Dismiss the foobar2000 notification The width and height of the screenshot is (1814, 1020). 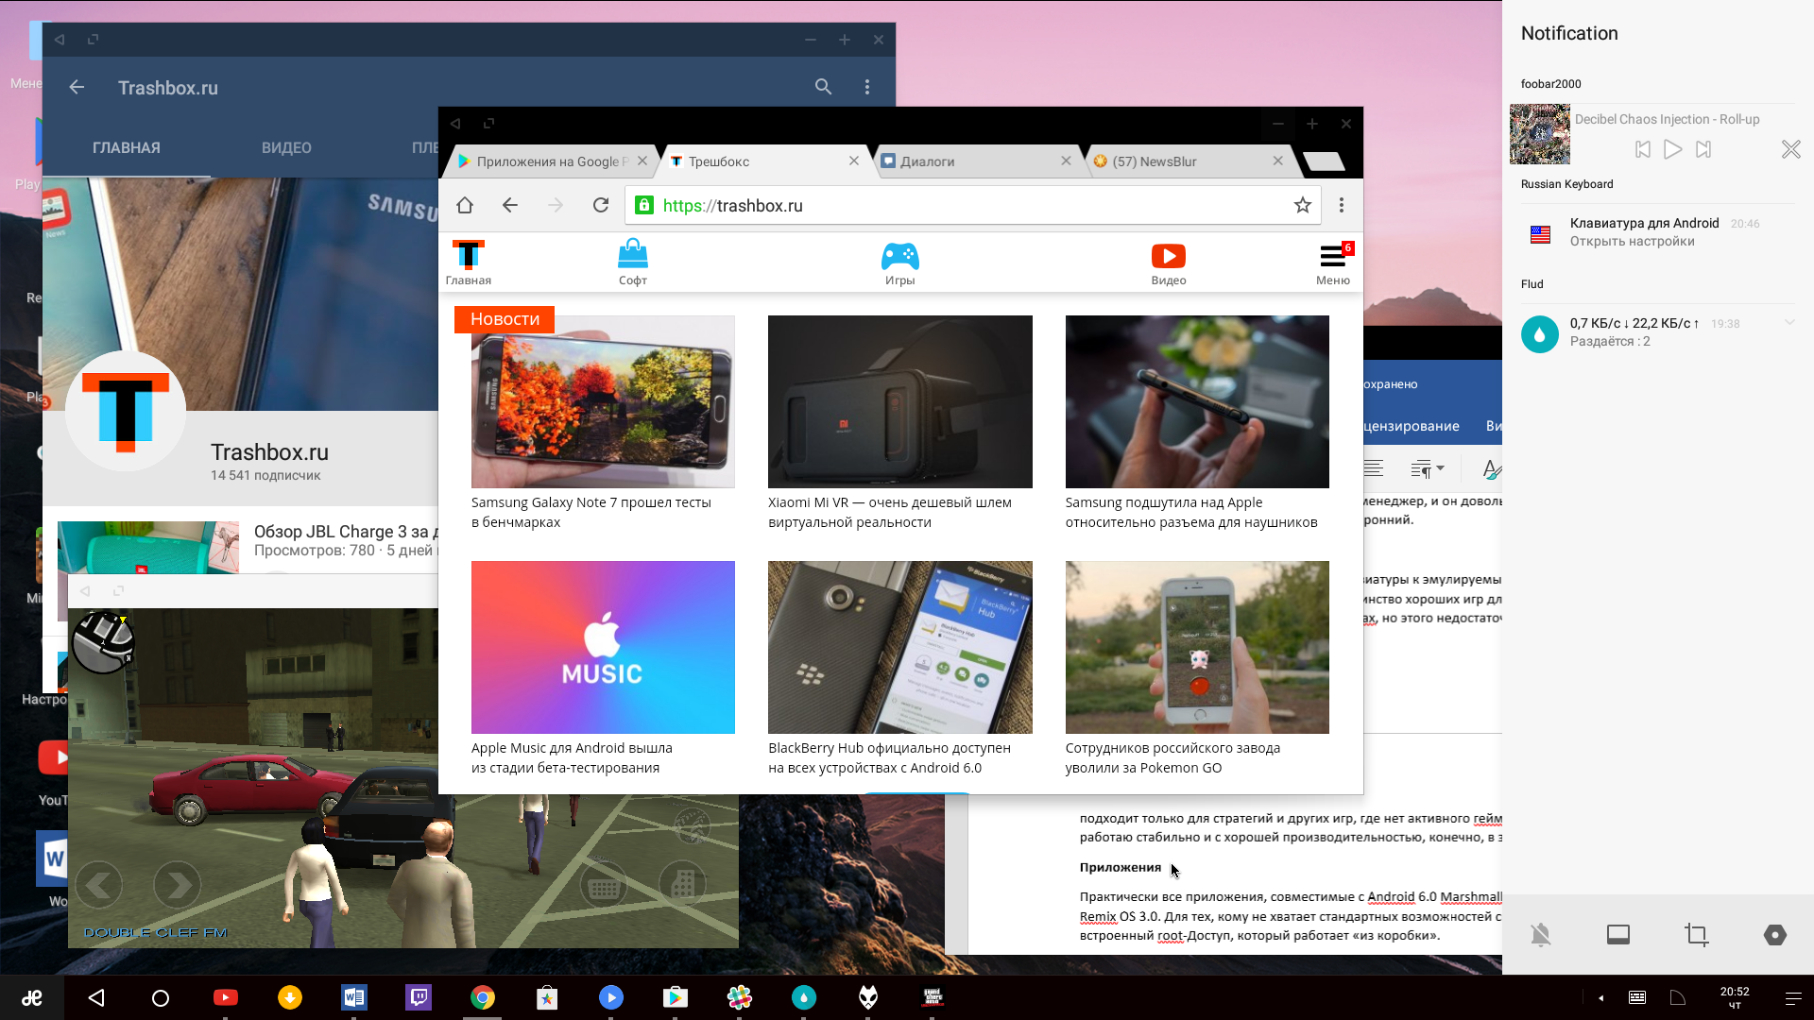1790,149
